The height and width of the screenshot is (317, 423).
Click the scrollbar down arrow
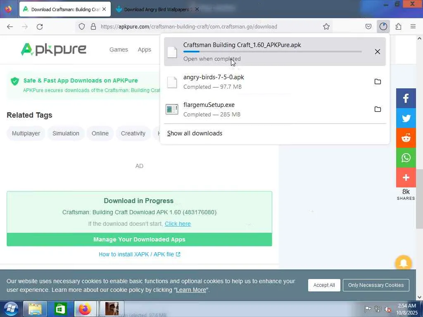[x=419, y=297]
